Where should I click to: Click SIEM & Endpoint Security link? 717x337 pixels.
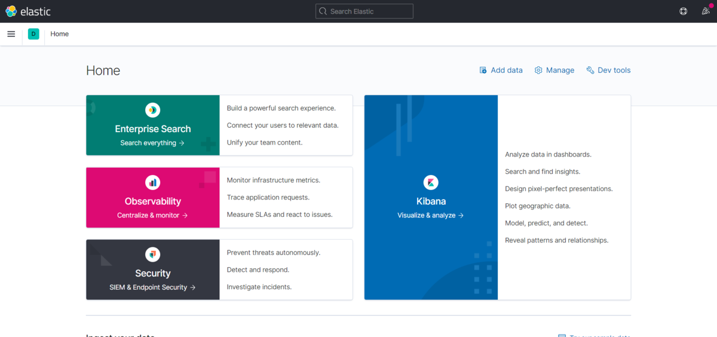(152, 287)
